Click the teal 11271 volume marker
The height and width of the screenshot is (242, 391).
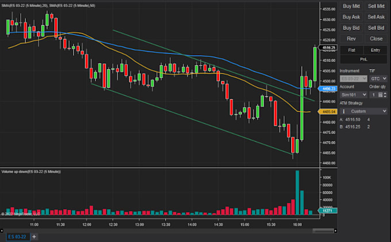328,210
